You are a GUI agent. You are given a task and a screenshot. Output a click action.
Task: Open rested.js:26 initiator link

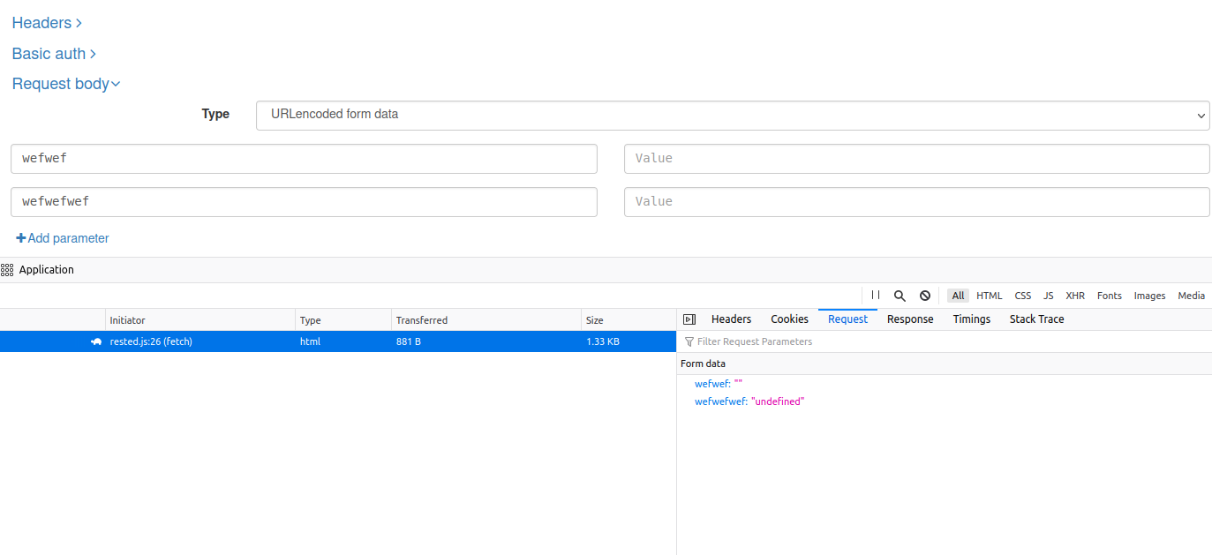tap(151, 341)
